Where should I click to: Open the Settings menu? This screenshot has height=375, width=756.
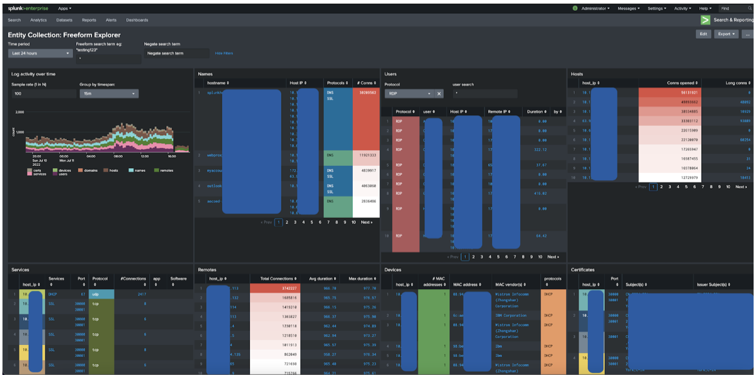[x=657, y=8]
